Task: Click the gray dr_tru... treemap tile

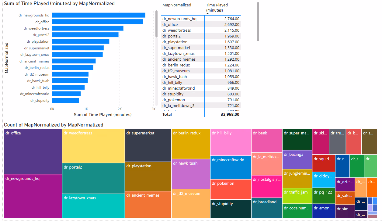Action: click(x=337, y=142)
